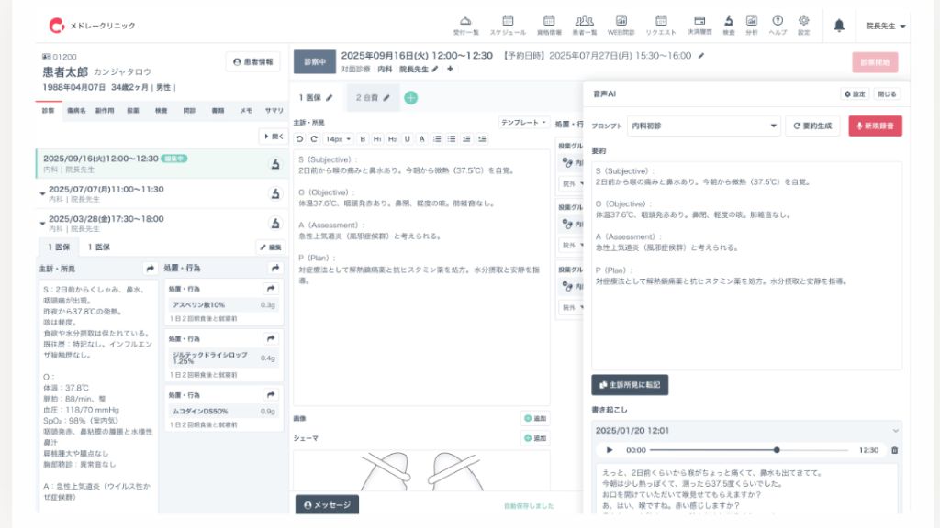Delete the recording with trash icon
Image resolution: width=940 pixels, height=528 pixels.
coord(894,450)
